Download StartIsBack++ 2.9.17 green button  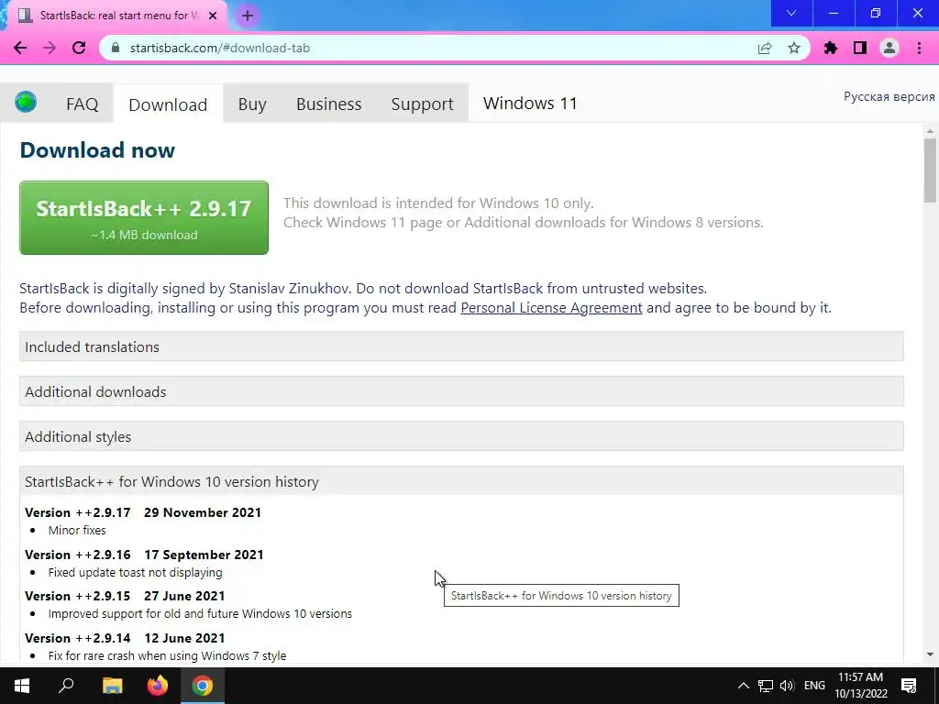point(144,217)
